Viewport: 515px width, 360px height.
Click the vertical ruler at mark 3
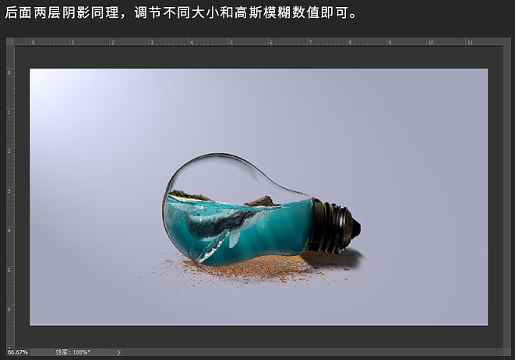click(9, 190)
